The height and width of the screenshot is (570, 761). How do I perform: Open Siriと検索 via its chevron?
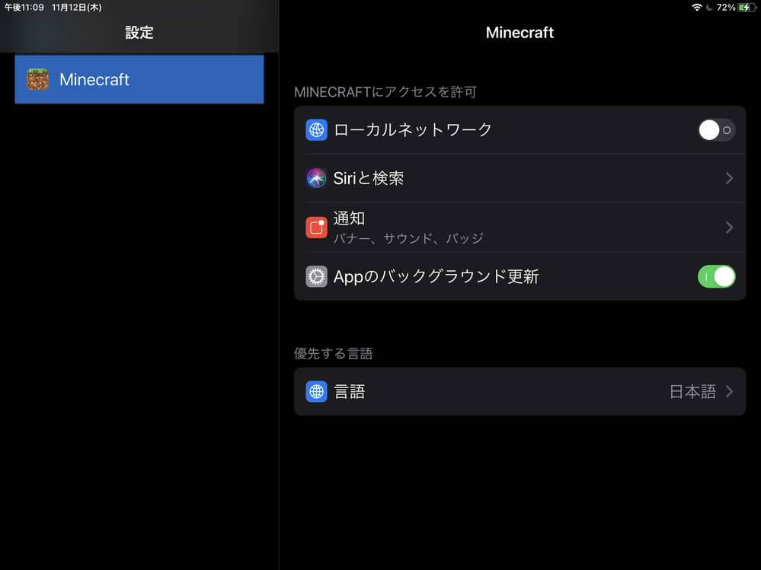[x=729, y=178]
